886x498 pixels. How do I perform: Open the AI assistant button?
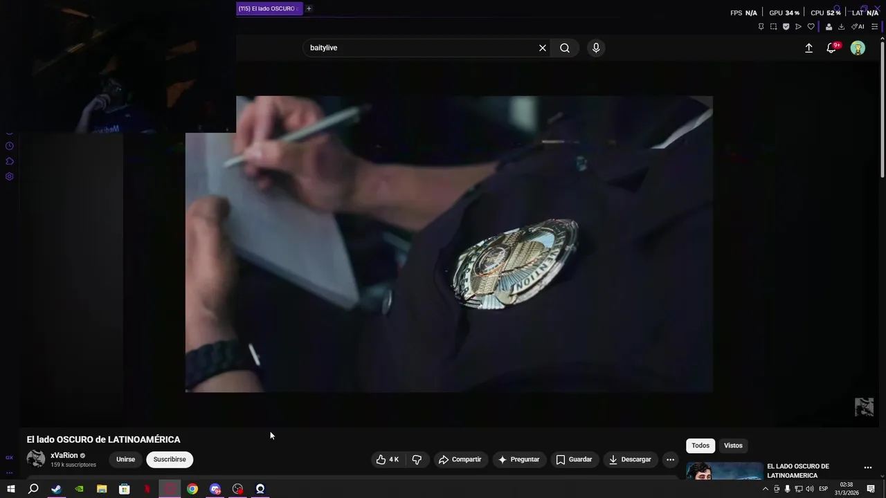858,26
